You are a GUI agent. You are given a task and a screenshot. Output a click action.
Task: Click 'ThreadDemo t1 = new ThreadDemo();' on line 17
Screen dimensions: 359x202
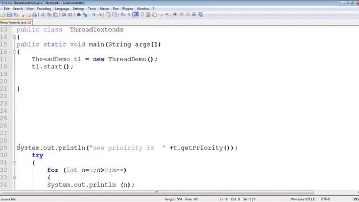pos(95,59)
